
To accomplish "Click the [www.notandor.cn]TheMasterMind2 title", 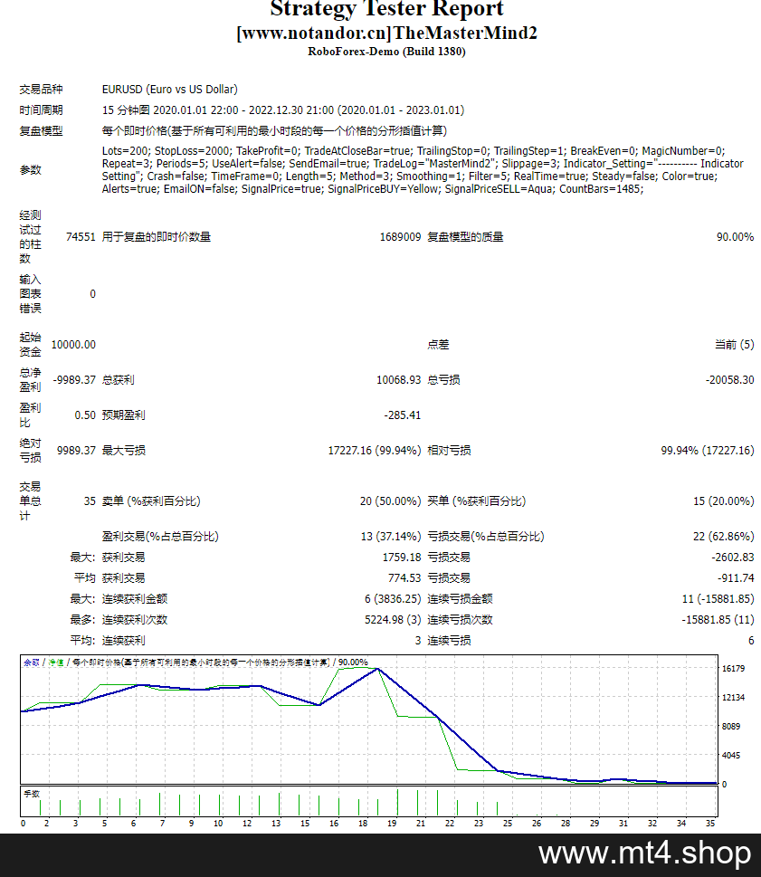I will pos(386,33).
